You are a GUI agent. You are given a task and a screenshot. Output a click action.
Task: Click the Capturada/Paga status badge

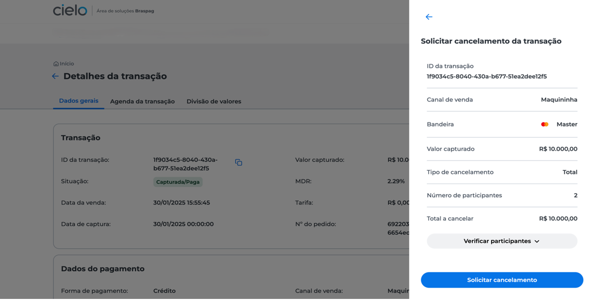coord(178,181)
